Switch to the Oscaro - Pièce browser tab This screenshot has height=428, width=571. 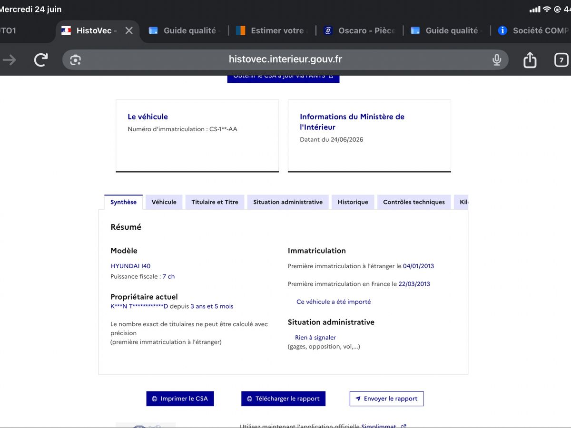click(360, 30)
